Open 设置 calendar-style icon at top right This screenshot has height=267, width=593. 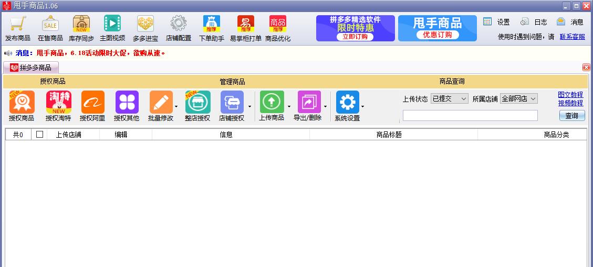(x=487, y=21)
